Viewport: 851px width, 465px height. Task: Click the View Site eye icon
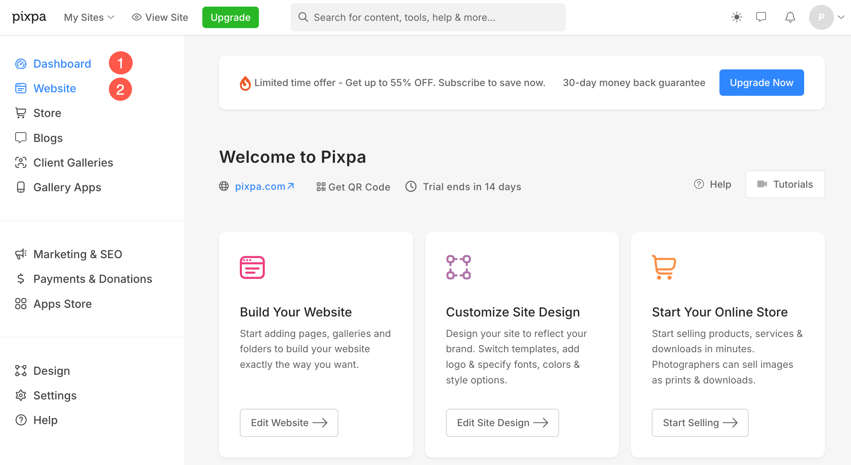(137, 17)
